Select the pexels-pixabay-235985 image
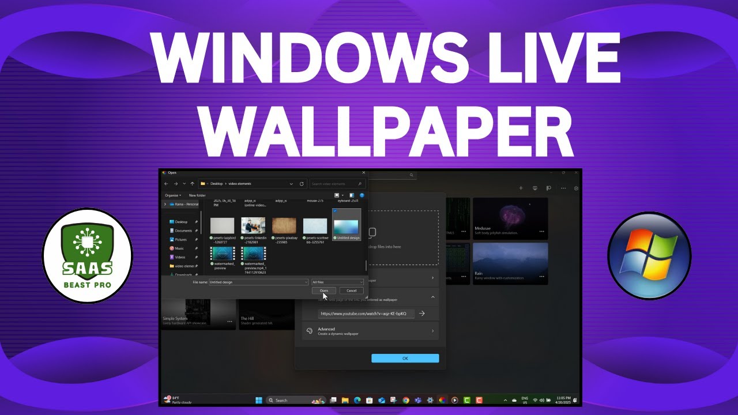Screen dimensions: 738x415 (x=284, y=229)
